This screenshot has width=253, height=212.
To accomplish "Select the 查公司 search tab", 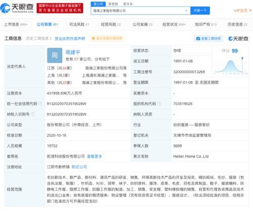I will point(98,4).
